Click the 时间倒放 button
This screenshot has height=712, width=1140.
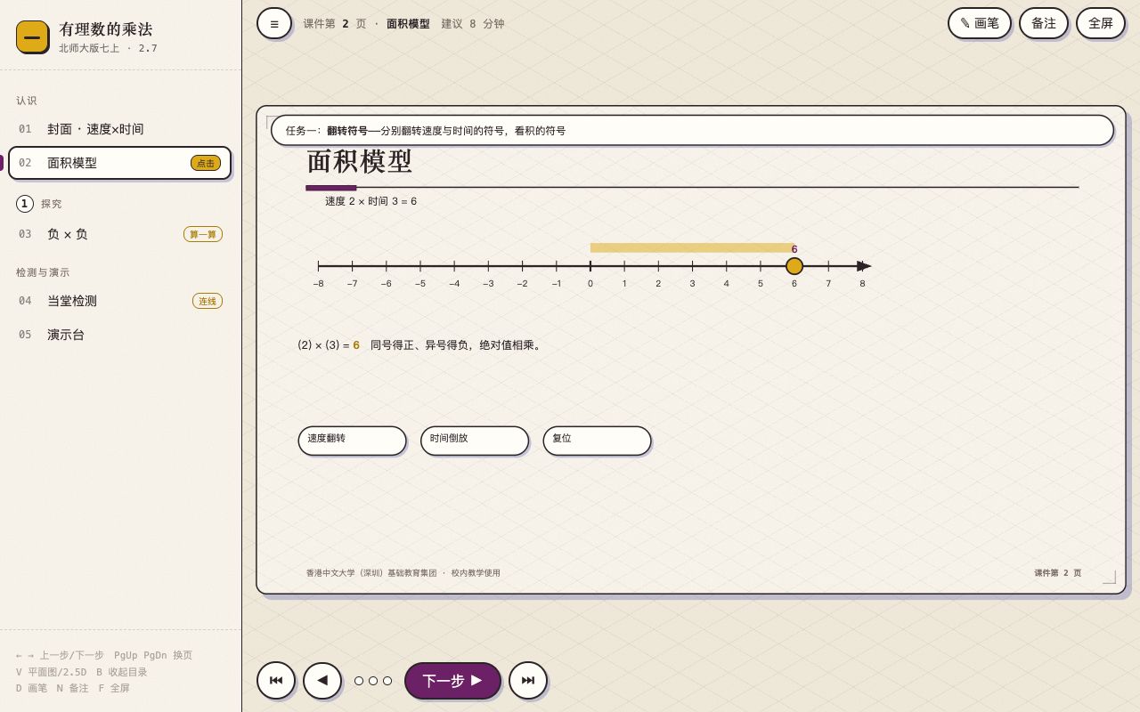pos(475,441)
